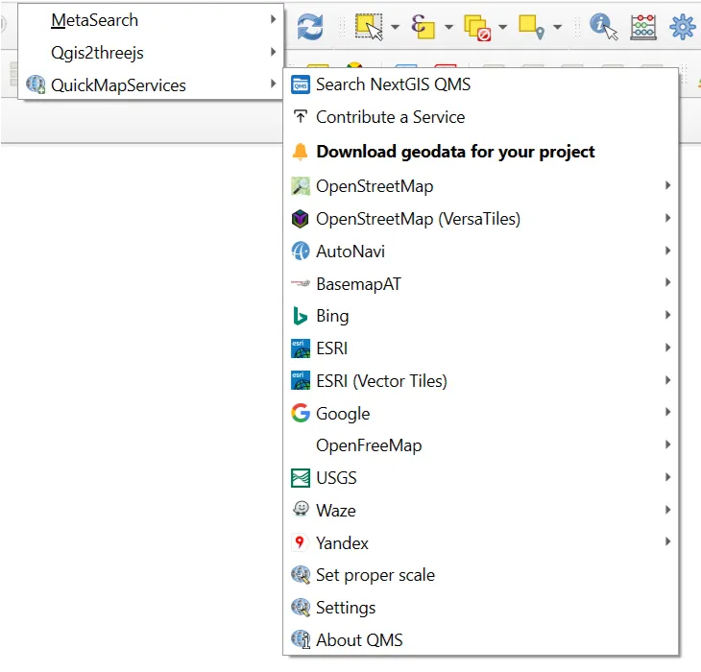Click the orange bell icon
The image size is (701, 672).
tap(301, 152)
